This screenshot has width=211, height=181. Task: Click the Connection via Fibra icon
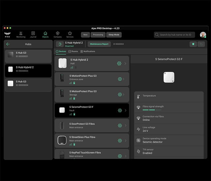pyautogui.click(x=138, y=118)
